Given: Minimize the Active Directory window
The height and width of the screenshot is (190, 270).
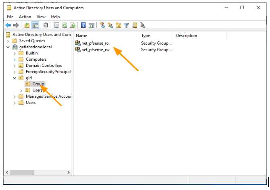Looking at the screenshot, I should pyautogui.click(x=226, y=8).
